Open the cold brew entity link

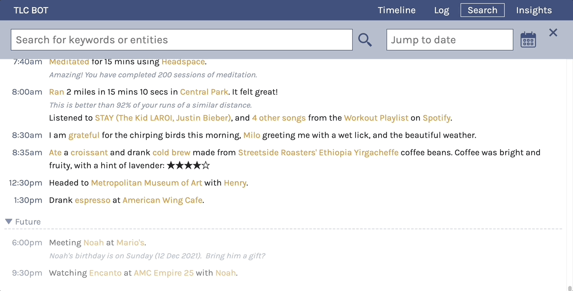click(171, 152)
